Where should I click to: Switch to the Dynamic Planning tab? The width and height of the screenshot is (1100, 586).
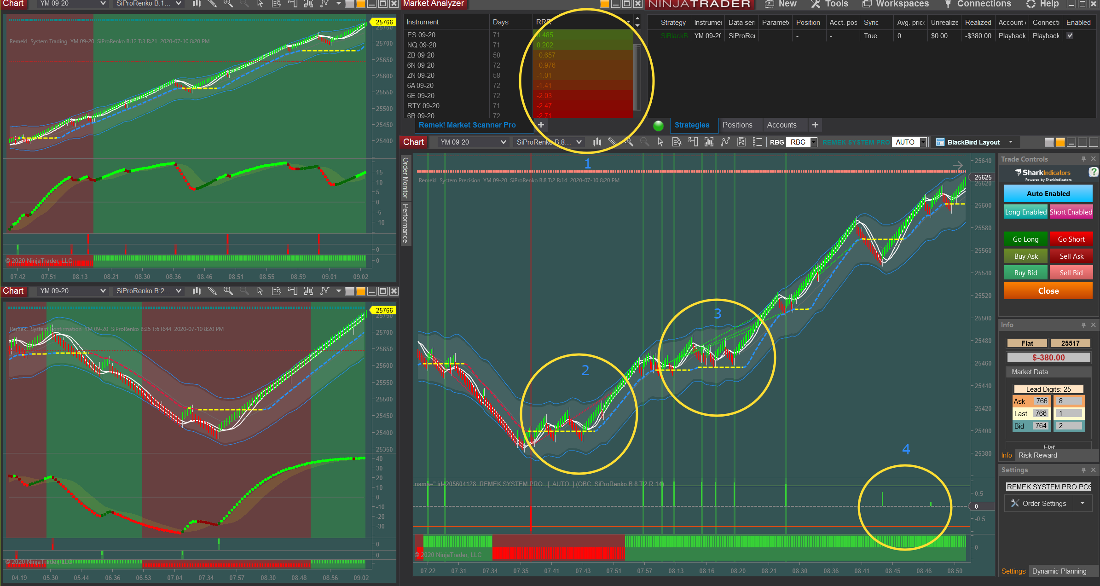pos(1059,571)
